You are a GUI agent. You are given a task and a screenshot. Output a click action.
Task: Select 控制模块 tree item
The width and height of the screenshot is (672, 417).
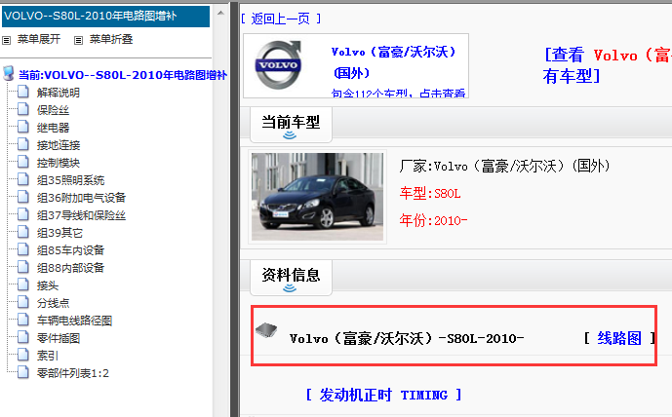[x=59, y=163]
